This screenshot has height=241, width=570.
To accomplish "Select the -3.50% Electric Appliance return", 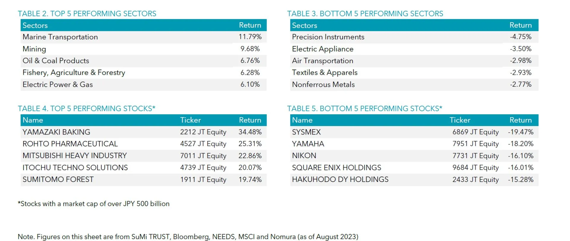I will point(520,49).
